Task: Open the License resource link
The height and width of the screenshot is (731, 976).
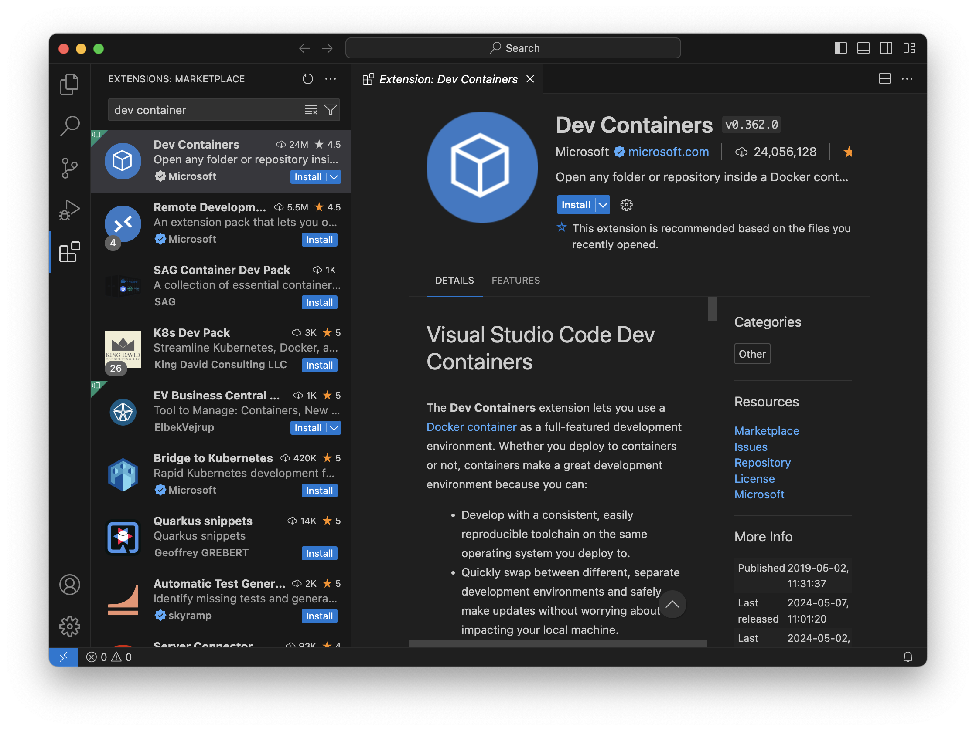Action: click(x=754, y=479)
